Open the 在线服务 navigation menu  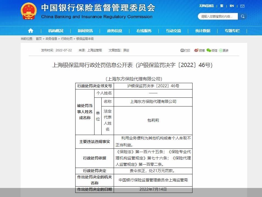(144, 31)
